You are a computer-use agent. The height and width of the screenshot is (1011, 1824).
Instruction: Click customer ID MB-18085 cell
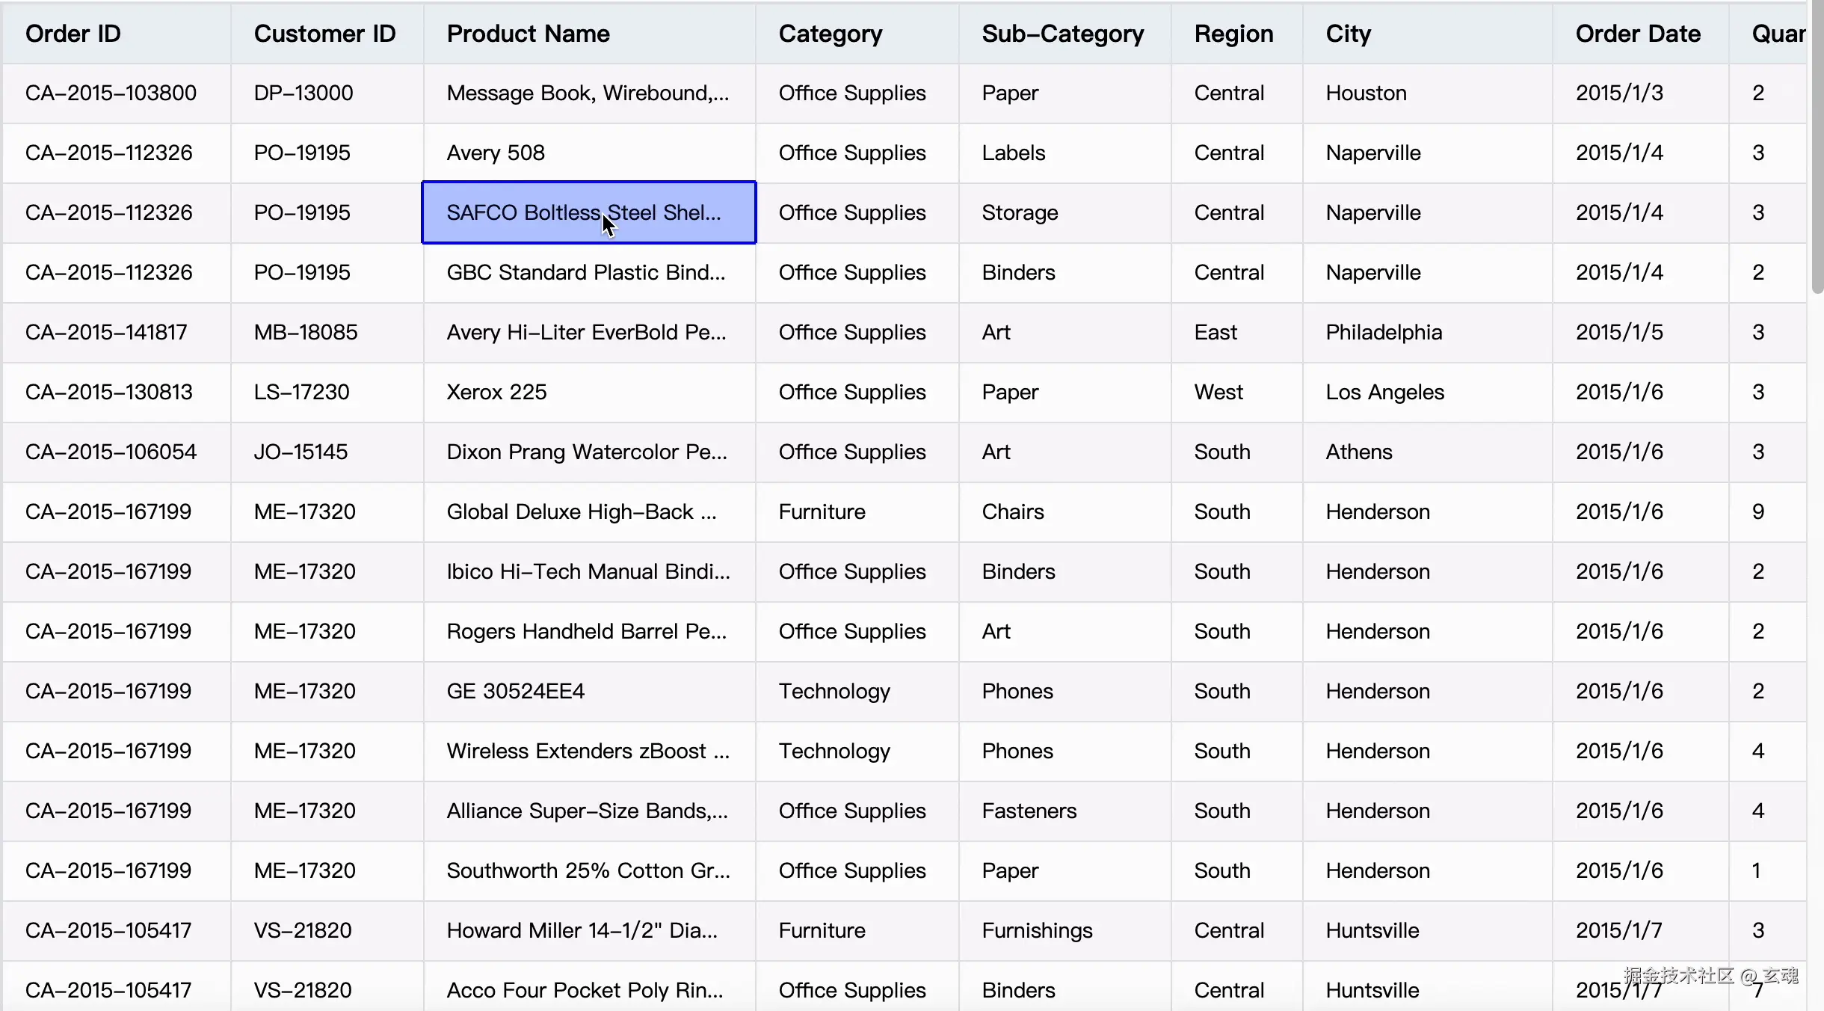tap(305, 332)
